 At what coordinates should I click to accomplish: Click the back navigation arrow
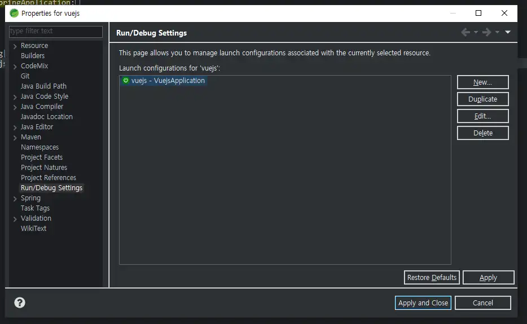coord(465,32)
